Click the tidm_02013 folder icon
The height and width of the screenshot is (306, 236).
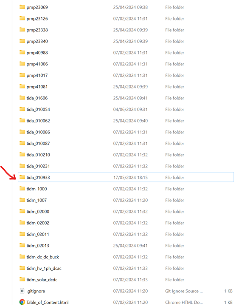[22, 245]
